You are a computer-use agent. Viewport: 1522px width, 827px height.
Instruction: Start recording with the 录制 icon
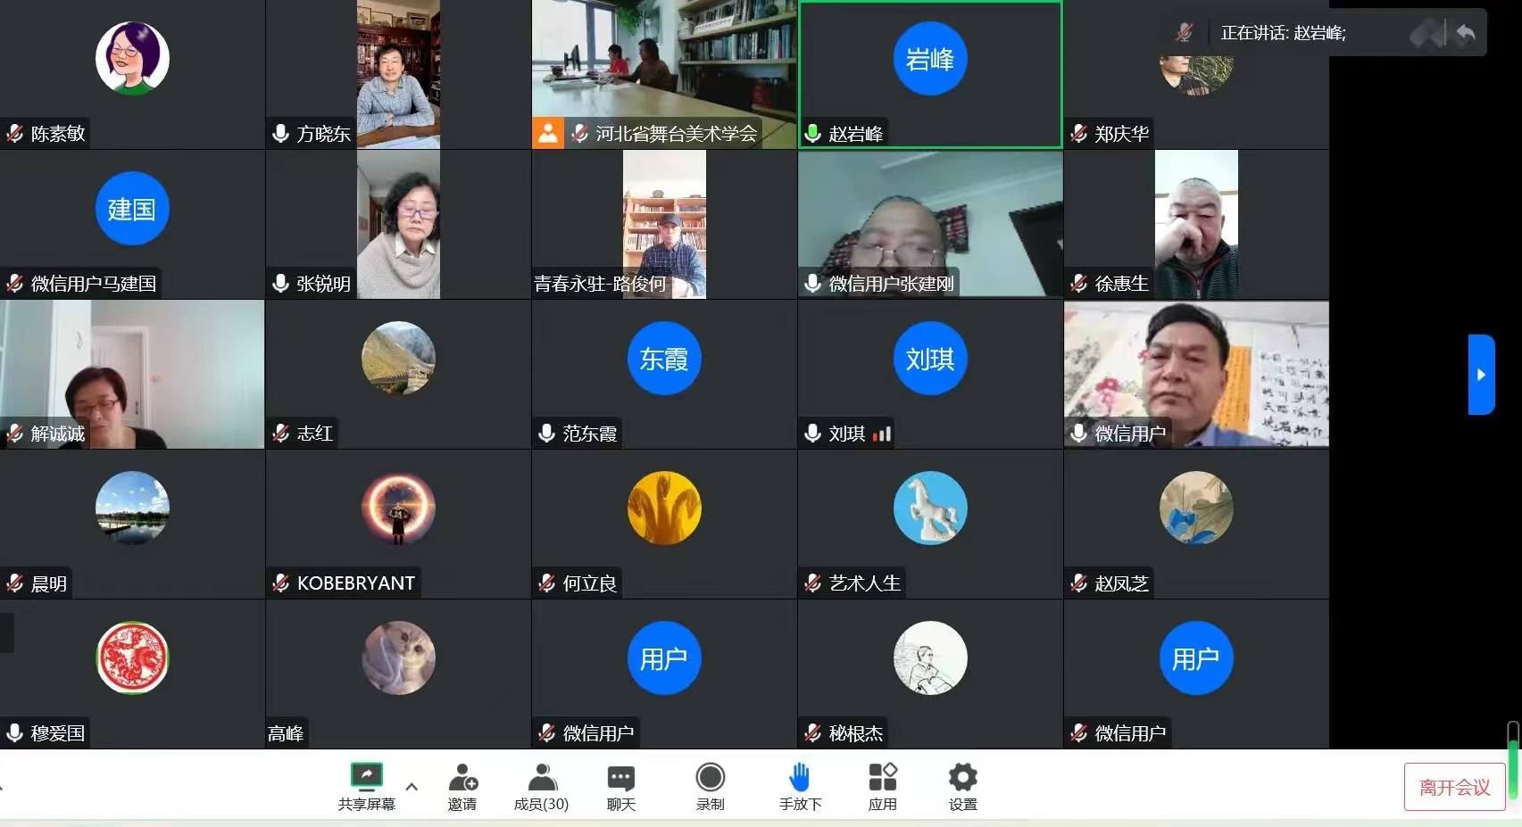point(710,777)
